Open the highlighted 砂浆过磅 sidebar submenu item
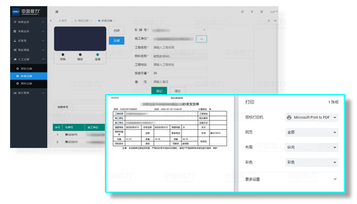Image resolution: width=357 pixels, height=204 pixels. (29, 76)
